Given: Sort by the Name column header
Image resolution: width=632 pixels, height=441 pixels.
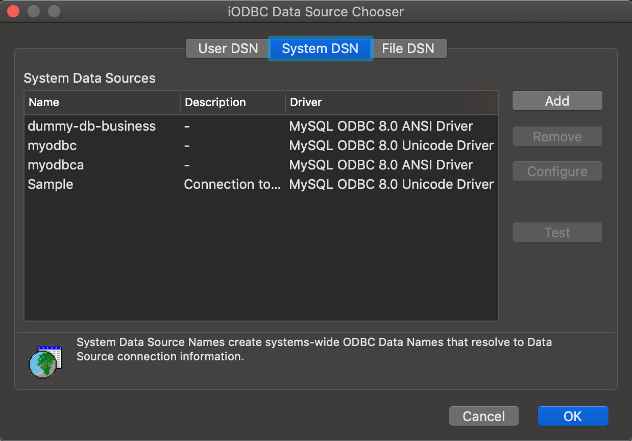Looking at the screenshot, I should [102, 102].
